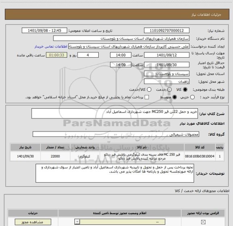Click the جزئیات column header

33,213
